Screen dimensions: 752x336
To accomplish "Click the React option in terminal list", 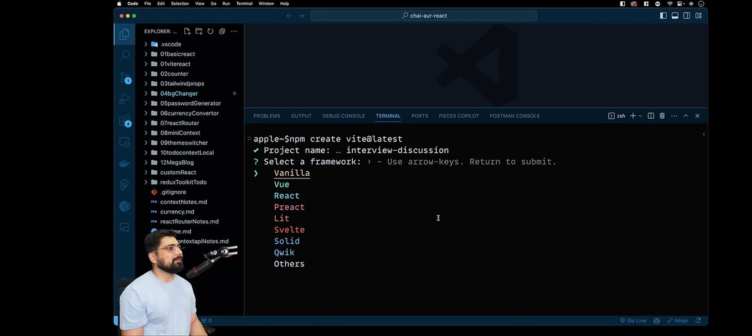I will click(x=286, y=196).
